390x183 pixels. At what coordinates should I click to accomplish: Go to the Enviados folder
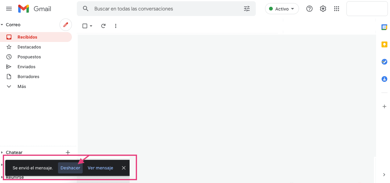click(x=26, y=67)
